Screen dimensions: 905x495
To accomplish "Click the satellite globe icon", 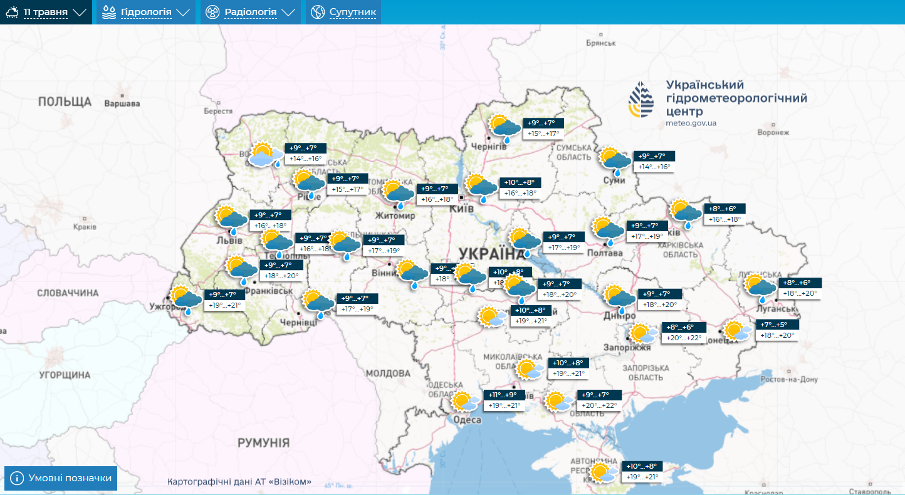I will click(x=318, y=11).
